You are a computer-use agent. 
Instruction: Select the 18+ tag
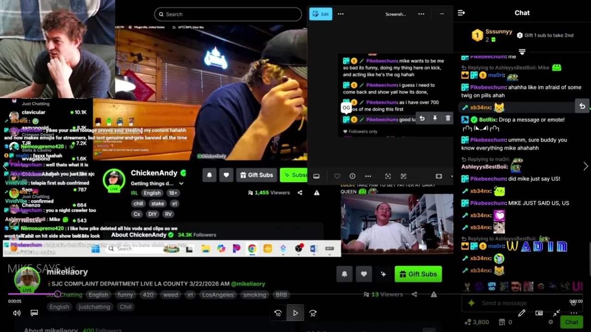[173, 193]
